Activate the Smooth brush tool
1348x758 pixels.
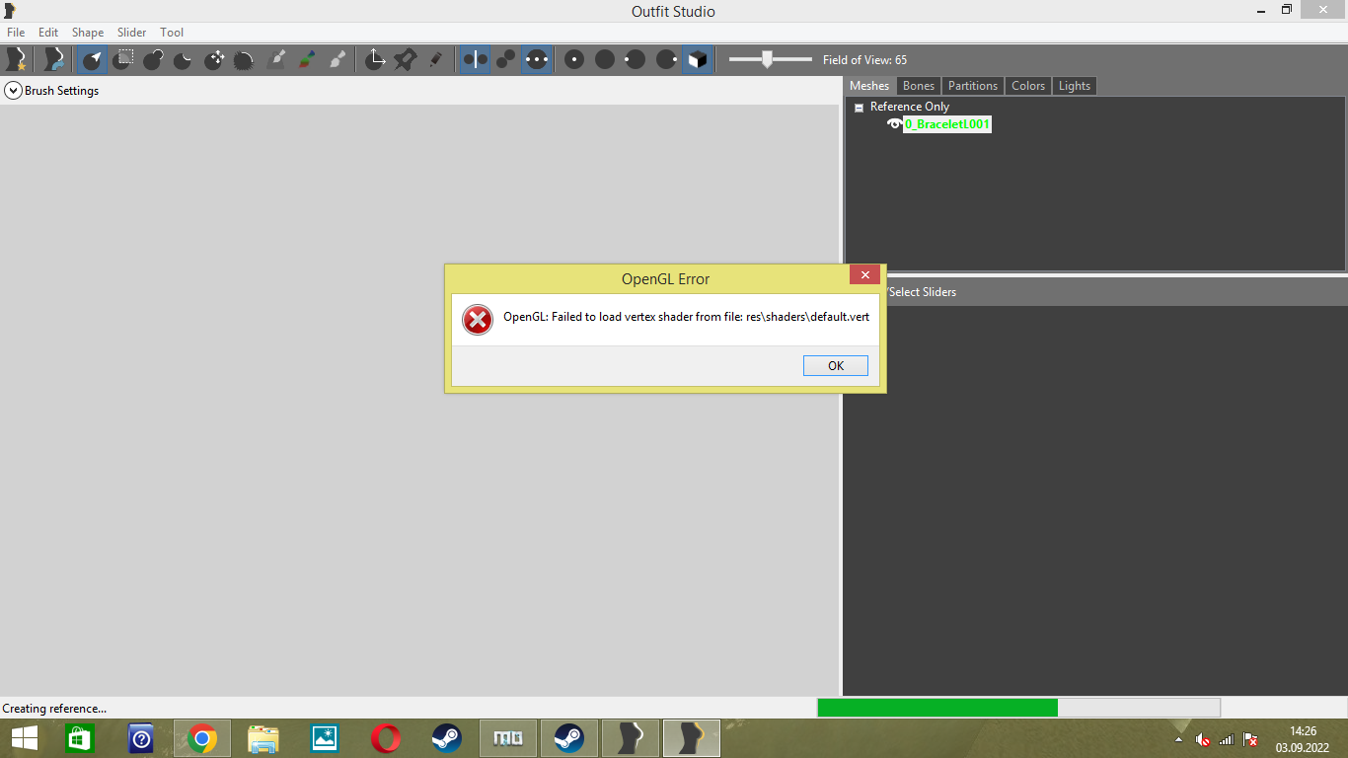pyautogui.click(x=245, y=59)
